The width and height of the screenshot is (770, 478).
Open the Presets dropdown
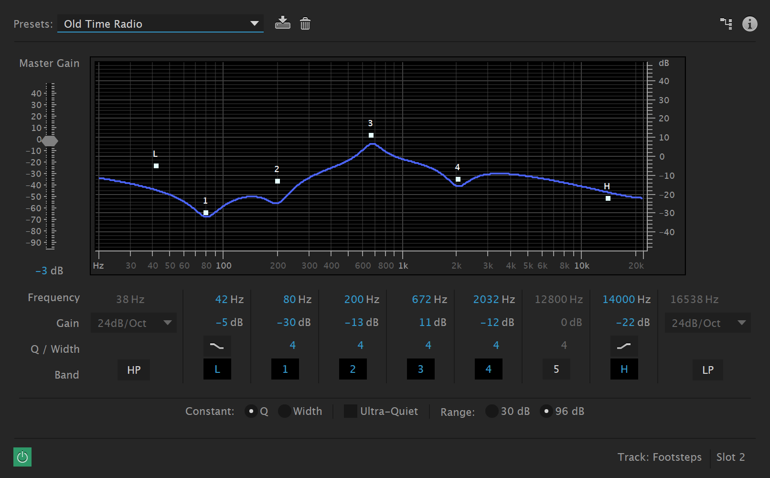point(160,24)
